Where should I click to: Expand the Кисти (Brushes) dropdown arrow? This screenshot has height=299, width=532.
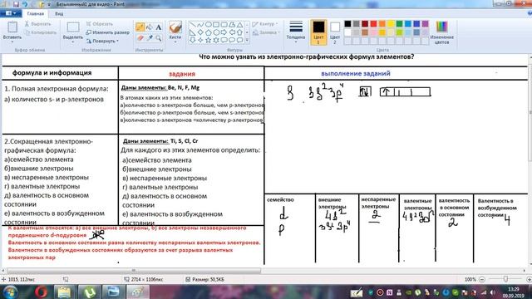[x=175, y=42]
